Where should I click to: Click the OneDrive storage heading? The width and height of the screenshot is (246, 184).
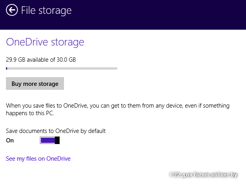(x=45, y=42)
